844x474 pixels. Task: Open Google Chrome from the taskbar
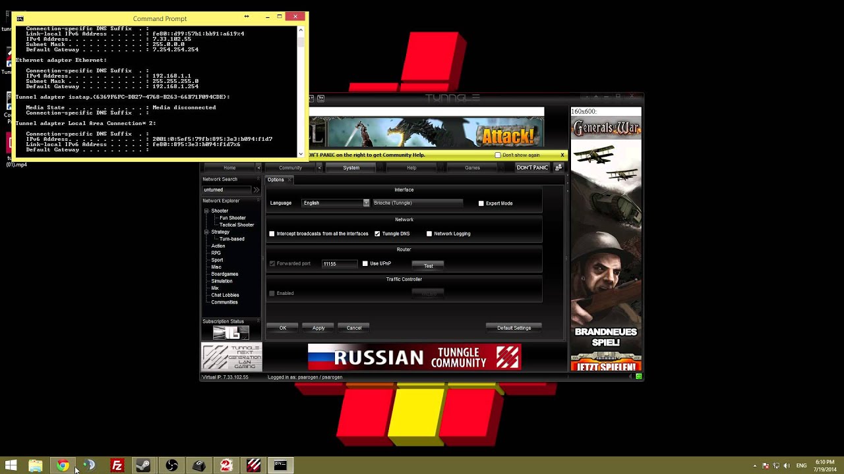coord(63,465)
